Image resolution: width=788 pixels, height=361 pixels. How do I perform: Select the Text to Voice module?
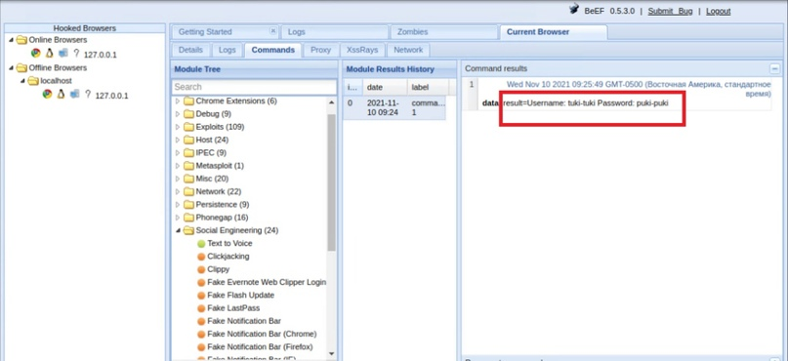click(x=229, y=244)
